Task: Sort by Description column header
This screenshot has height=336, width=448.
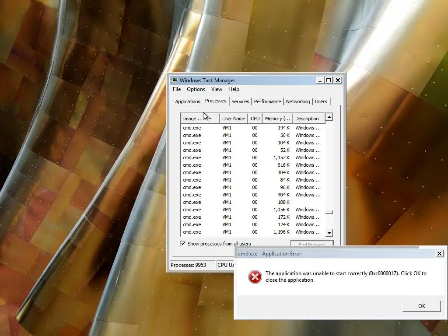Action: coord(309,118)
